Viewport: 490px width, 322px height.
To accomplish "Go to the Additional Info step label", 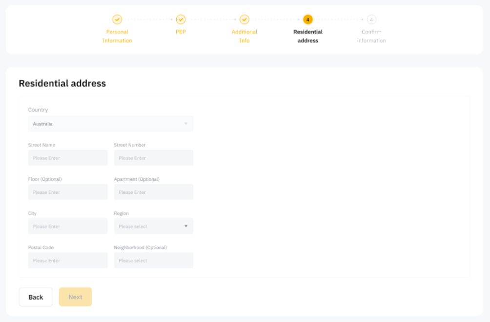I will [245, 36].
